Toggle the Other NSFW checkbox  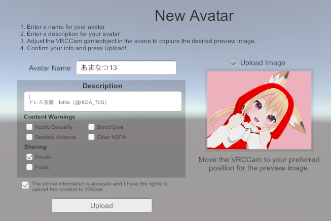(x=91, y=137)
